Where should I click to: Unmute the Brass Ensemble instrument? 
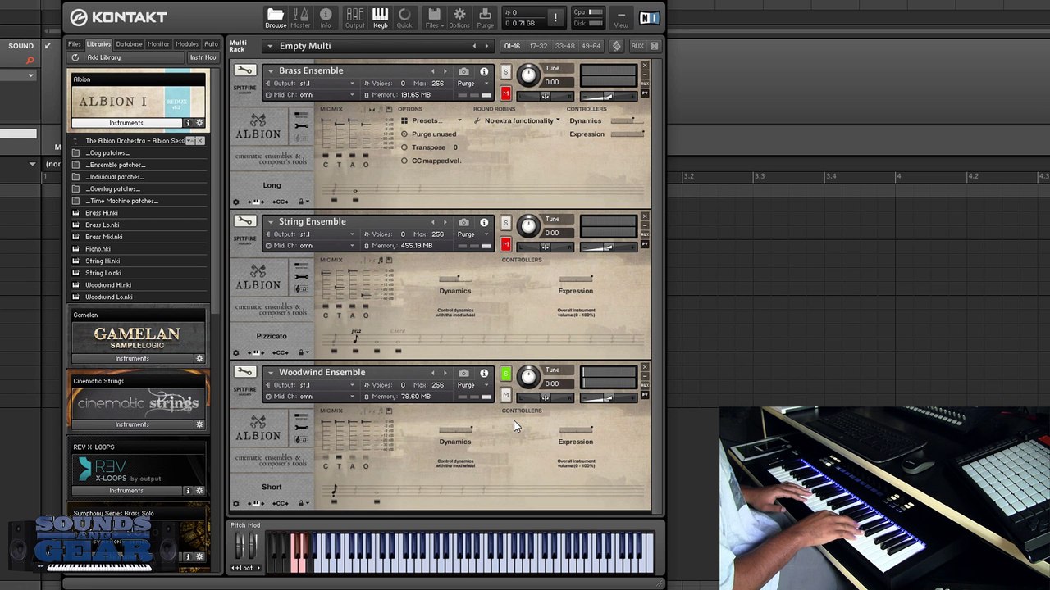point(505,93)
